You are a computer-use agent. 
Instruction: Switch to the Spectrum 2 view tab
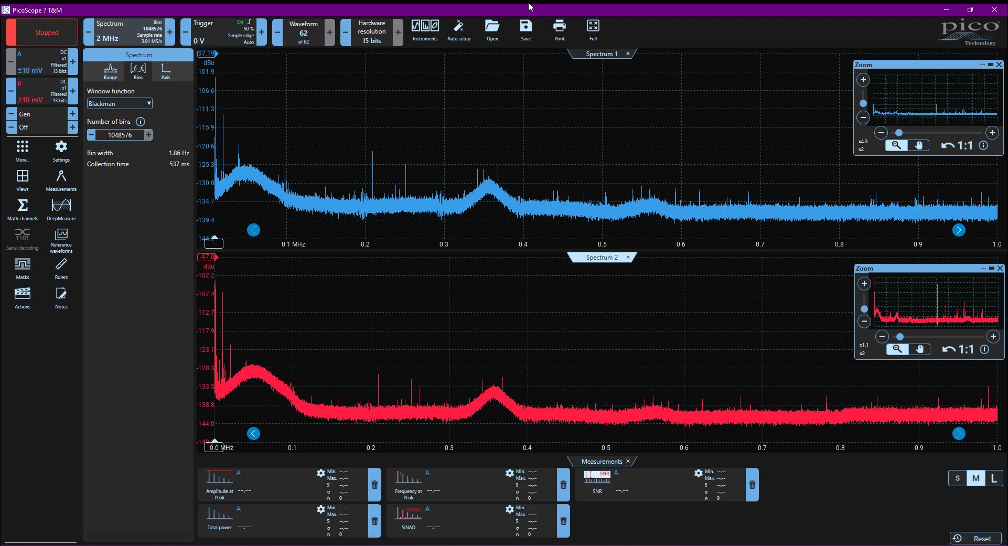point(602,258)
